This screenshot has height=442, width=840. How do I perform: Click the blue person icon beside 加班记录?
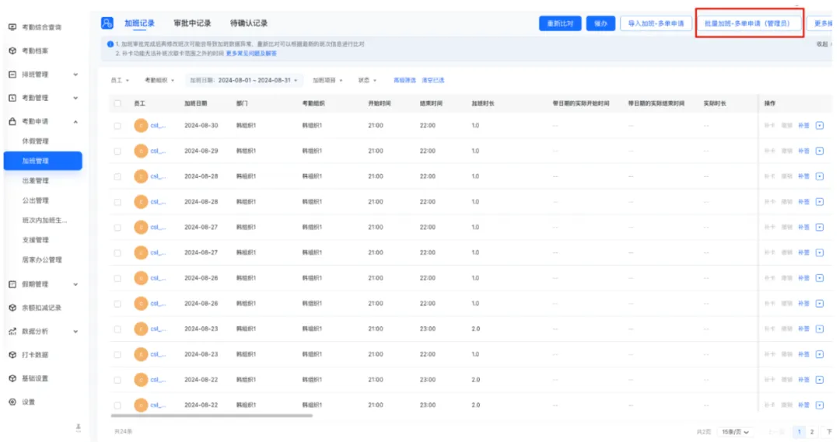(x=107, y=23)
